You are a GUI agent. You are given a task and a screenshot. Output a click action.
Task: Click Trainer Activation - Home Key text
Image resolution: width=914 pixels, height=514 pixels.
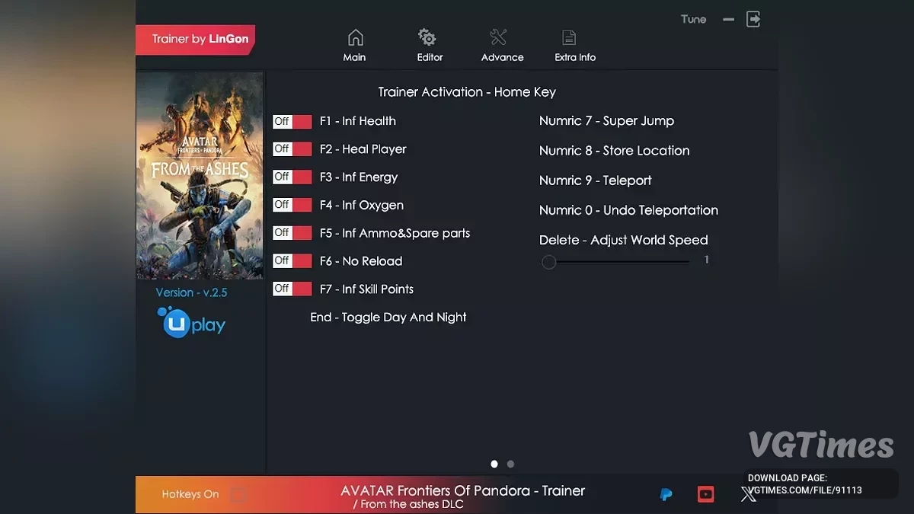click(x=467, y=92)
